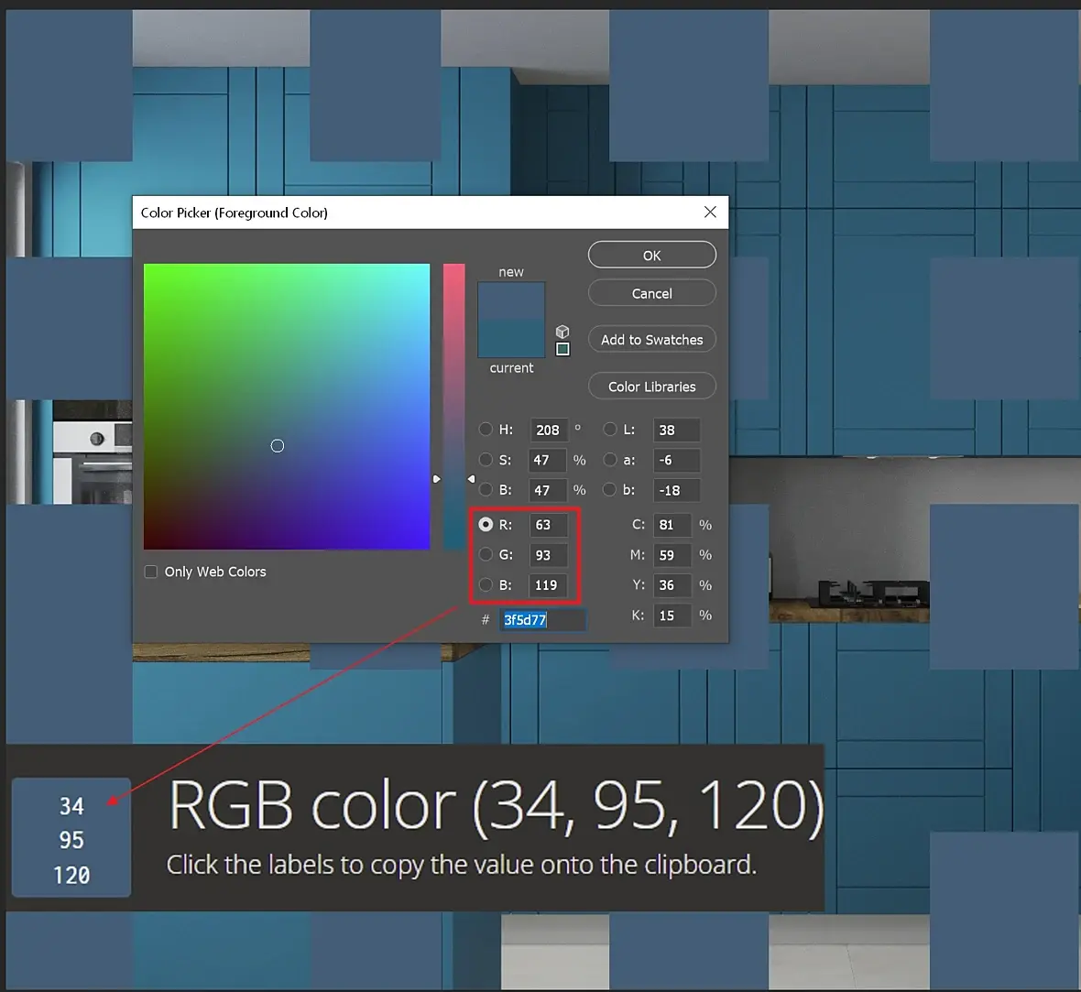Enable Only Web Colors checkbox

coord(150,572)
